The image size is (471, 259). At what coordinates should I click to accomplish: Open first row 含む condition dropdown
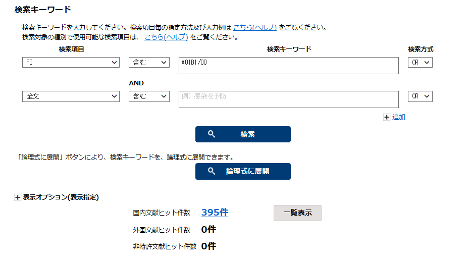point(149,63)
